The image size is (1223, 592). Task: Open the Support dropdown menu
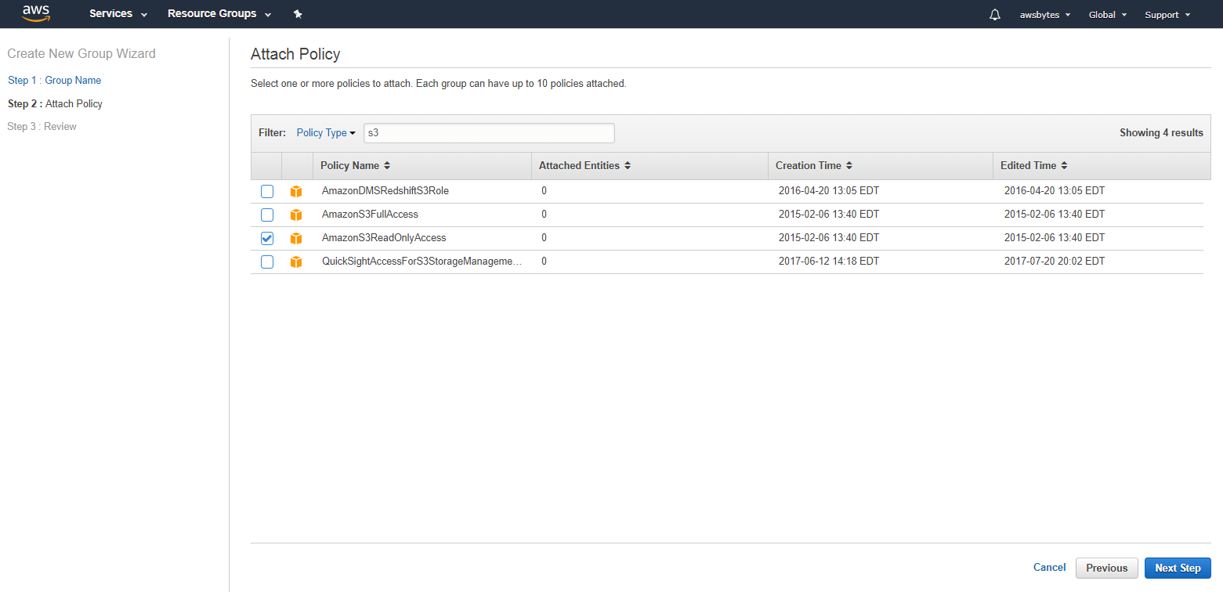point(1167,15)
